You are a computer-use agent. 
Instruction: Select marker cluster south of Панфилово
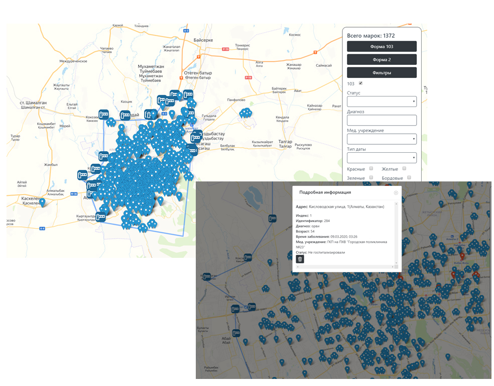coord(245,113)
